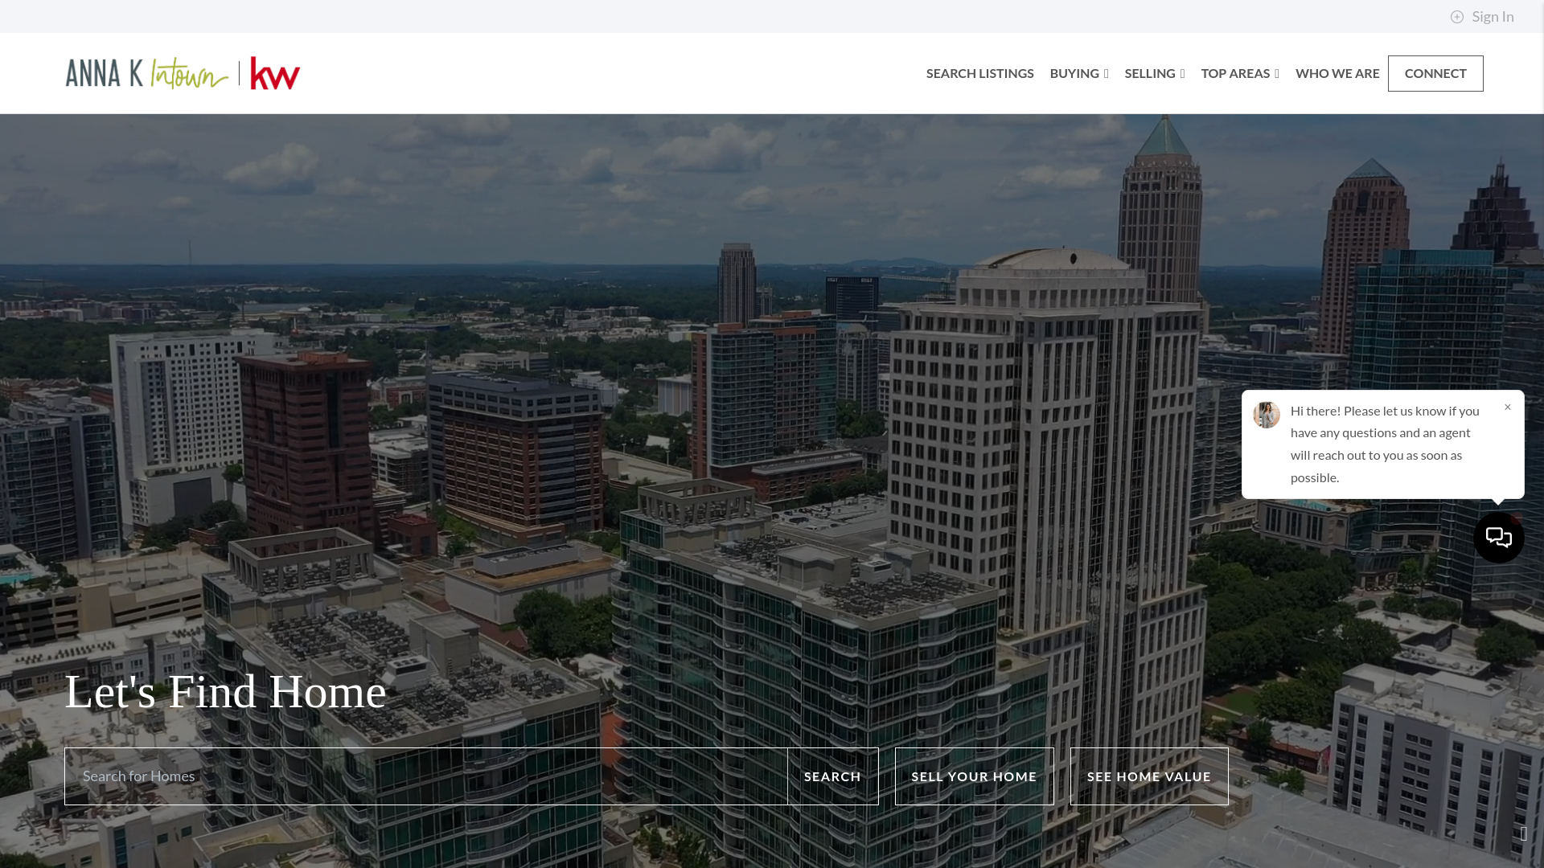The width and height of the screenshot is (1544, 868).
Task: Expand the Buying dropdown arrow
Action: click(1106, 74)
